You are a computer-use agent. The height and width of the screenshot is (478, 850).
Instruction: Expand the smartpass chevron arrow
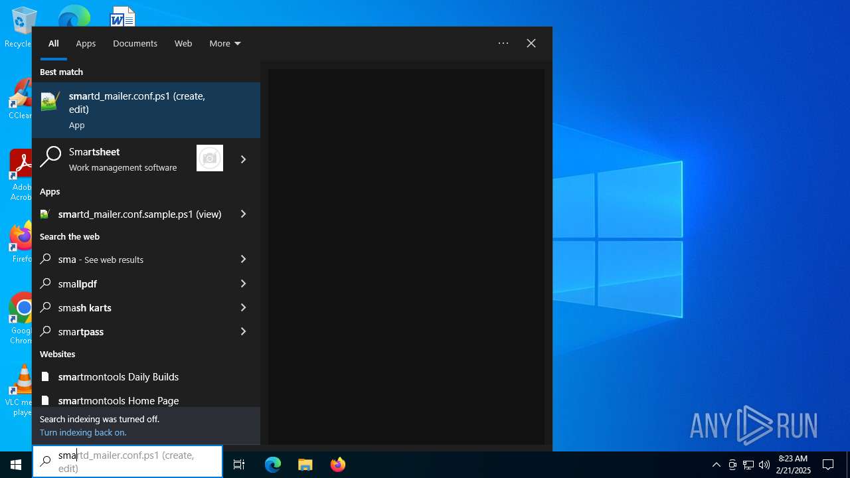[243, 331]
